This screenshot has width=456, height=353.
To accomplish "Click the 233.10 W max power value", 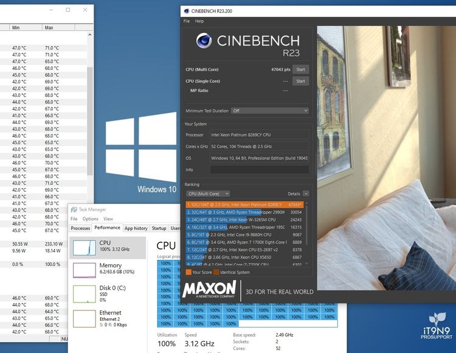I will click(x=54, y=244).
